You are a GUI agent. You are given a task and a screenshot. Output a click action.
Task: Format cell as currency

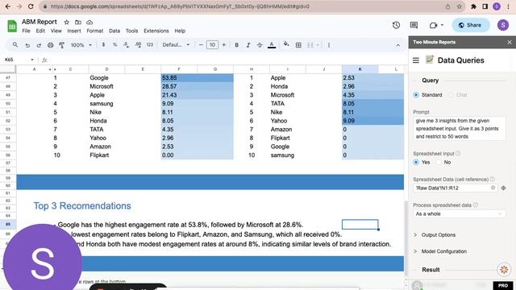click(103, 45)
